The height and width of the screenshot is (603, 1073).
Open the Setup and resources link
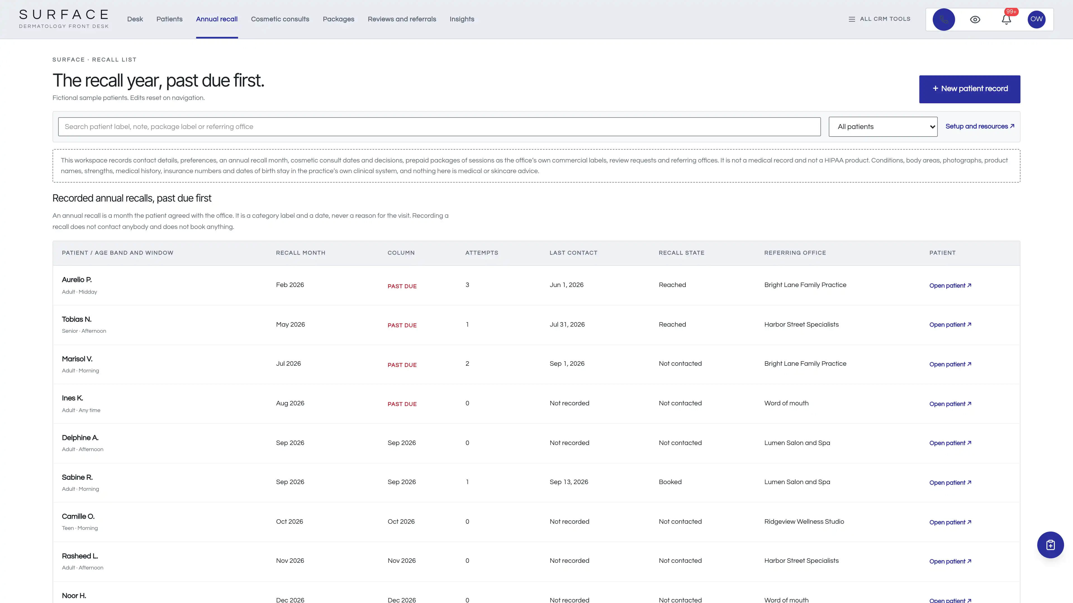coord(980,126)
